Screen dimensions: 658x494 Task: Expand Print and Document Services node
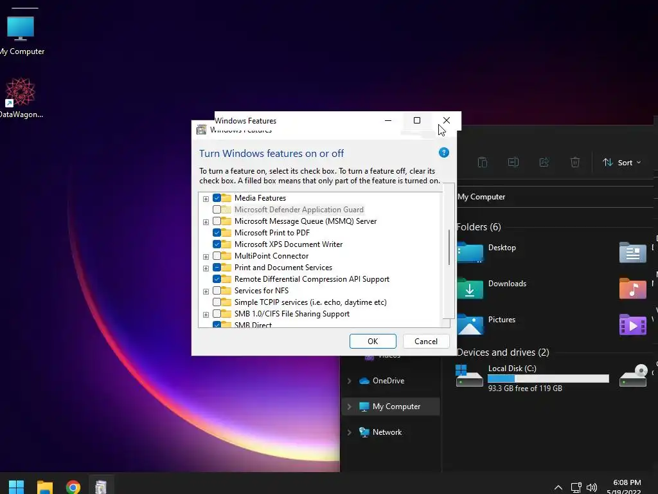(206, 268)
